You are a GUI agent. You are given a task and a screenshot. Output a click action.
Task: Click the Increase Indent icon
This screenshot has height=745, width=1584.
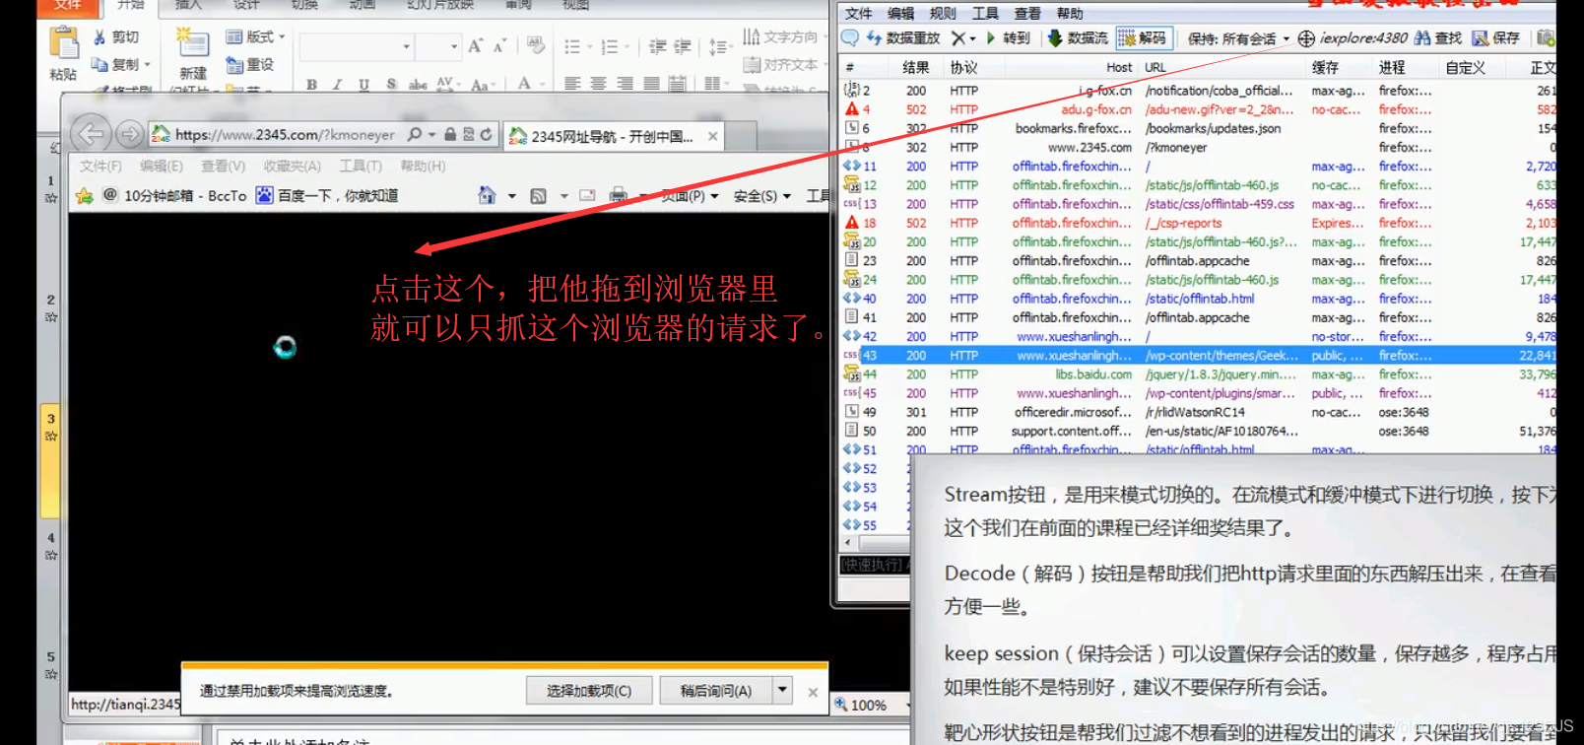coord(682,46)
